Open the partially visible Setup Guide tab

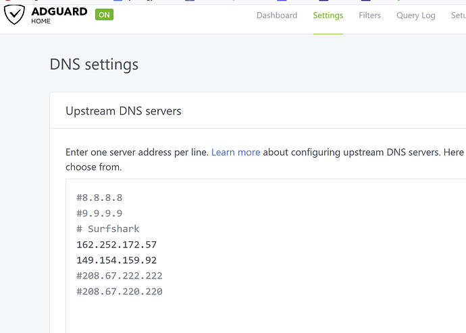point(457,16)
